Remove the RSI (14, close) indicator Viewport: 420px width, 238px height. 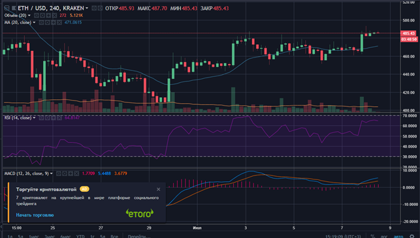tap(59, 117)
